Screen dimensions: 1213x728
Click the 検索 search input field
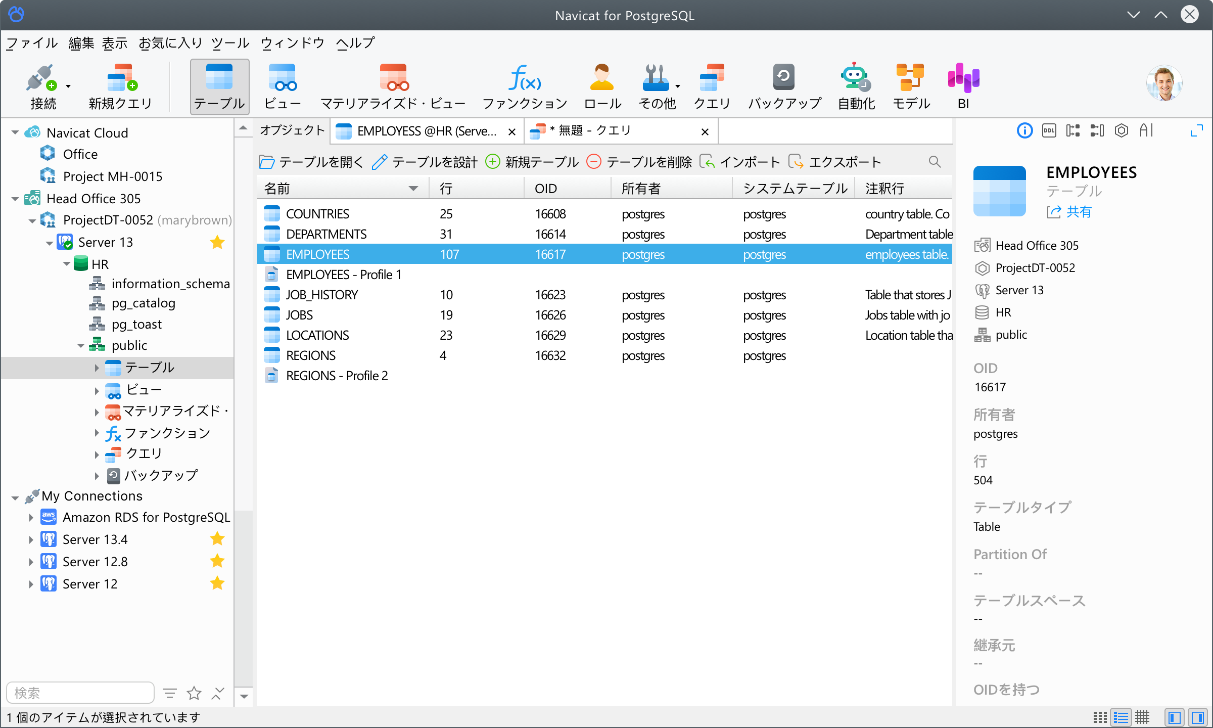[x=80, y=693]
